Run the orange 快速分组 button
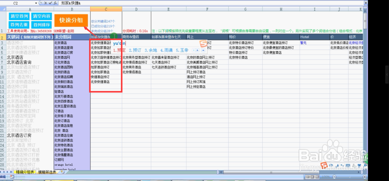The width and height of the screenshot is (389, 181). (71, 20)
